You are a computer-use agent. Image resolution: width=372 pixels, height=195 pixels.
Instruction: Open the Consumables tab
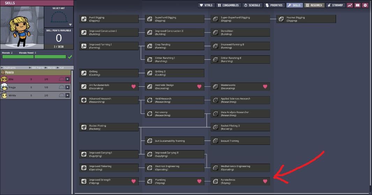pos(228,5)
